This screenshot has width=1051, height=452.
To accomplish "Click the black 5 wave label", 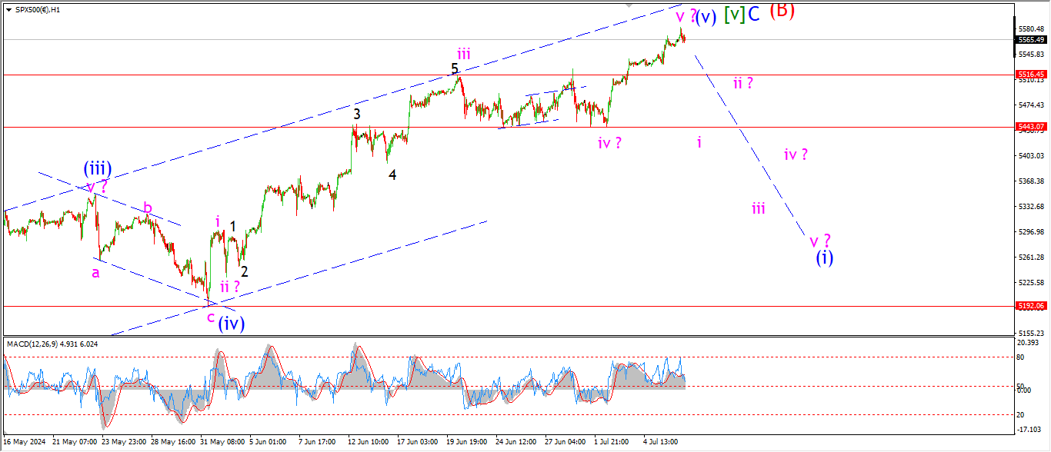I will [455, 69].
